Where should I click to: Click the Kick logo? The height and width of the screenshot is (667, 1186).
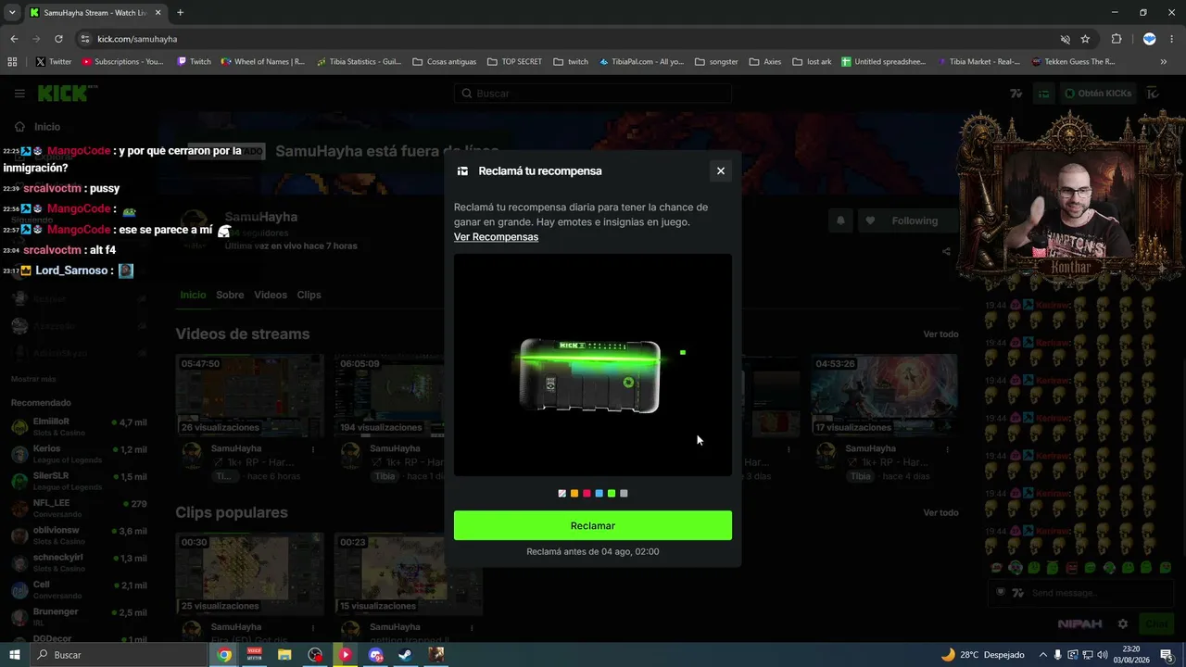[x=63, y=94]
